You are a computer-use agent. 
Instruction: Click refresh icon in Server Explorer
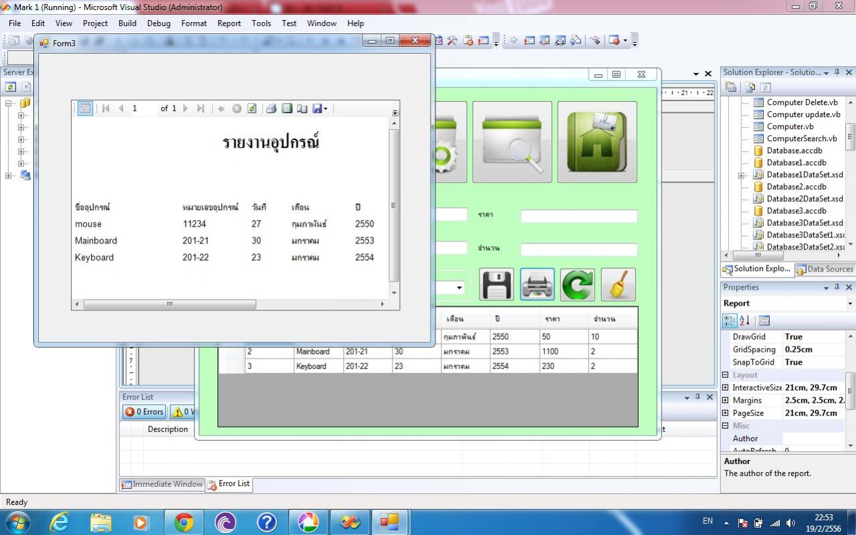click(x=11, y=87)
